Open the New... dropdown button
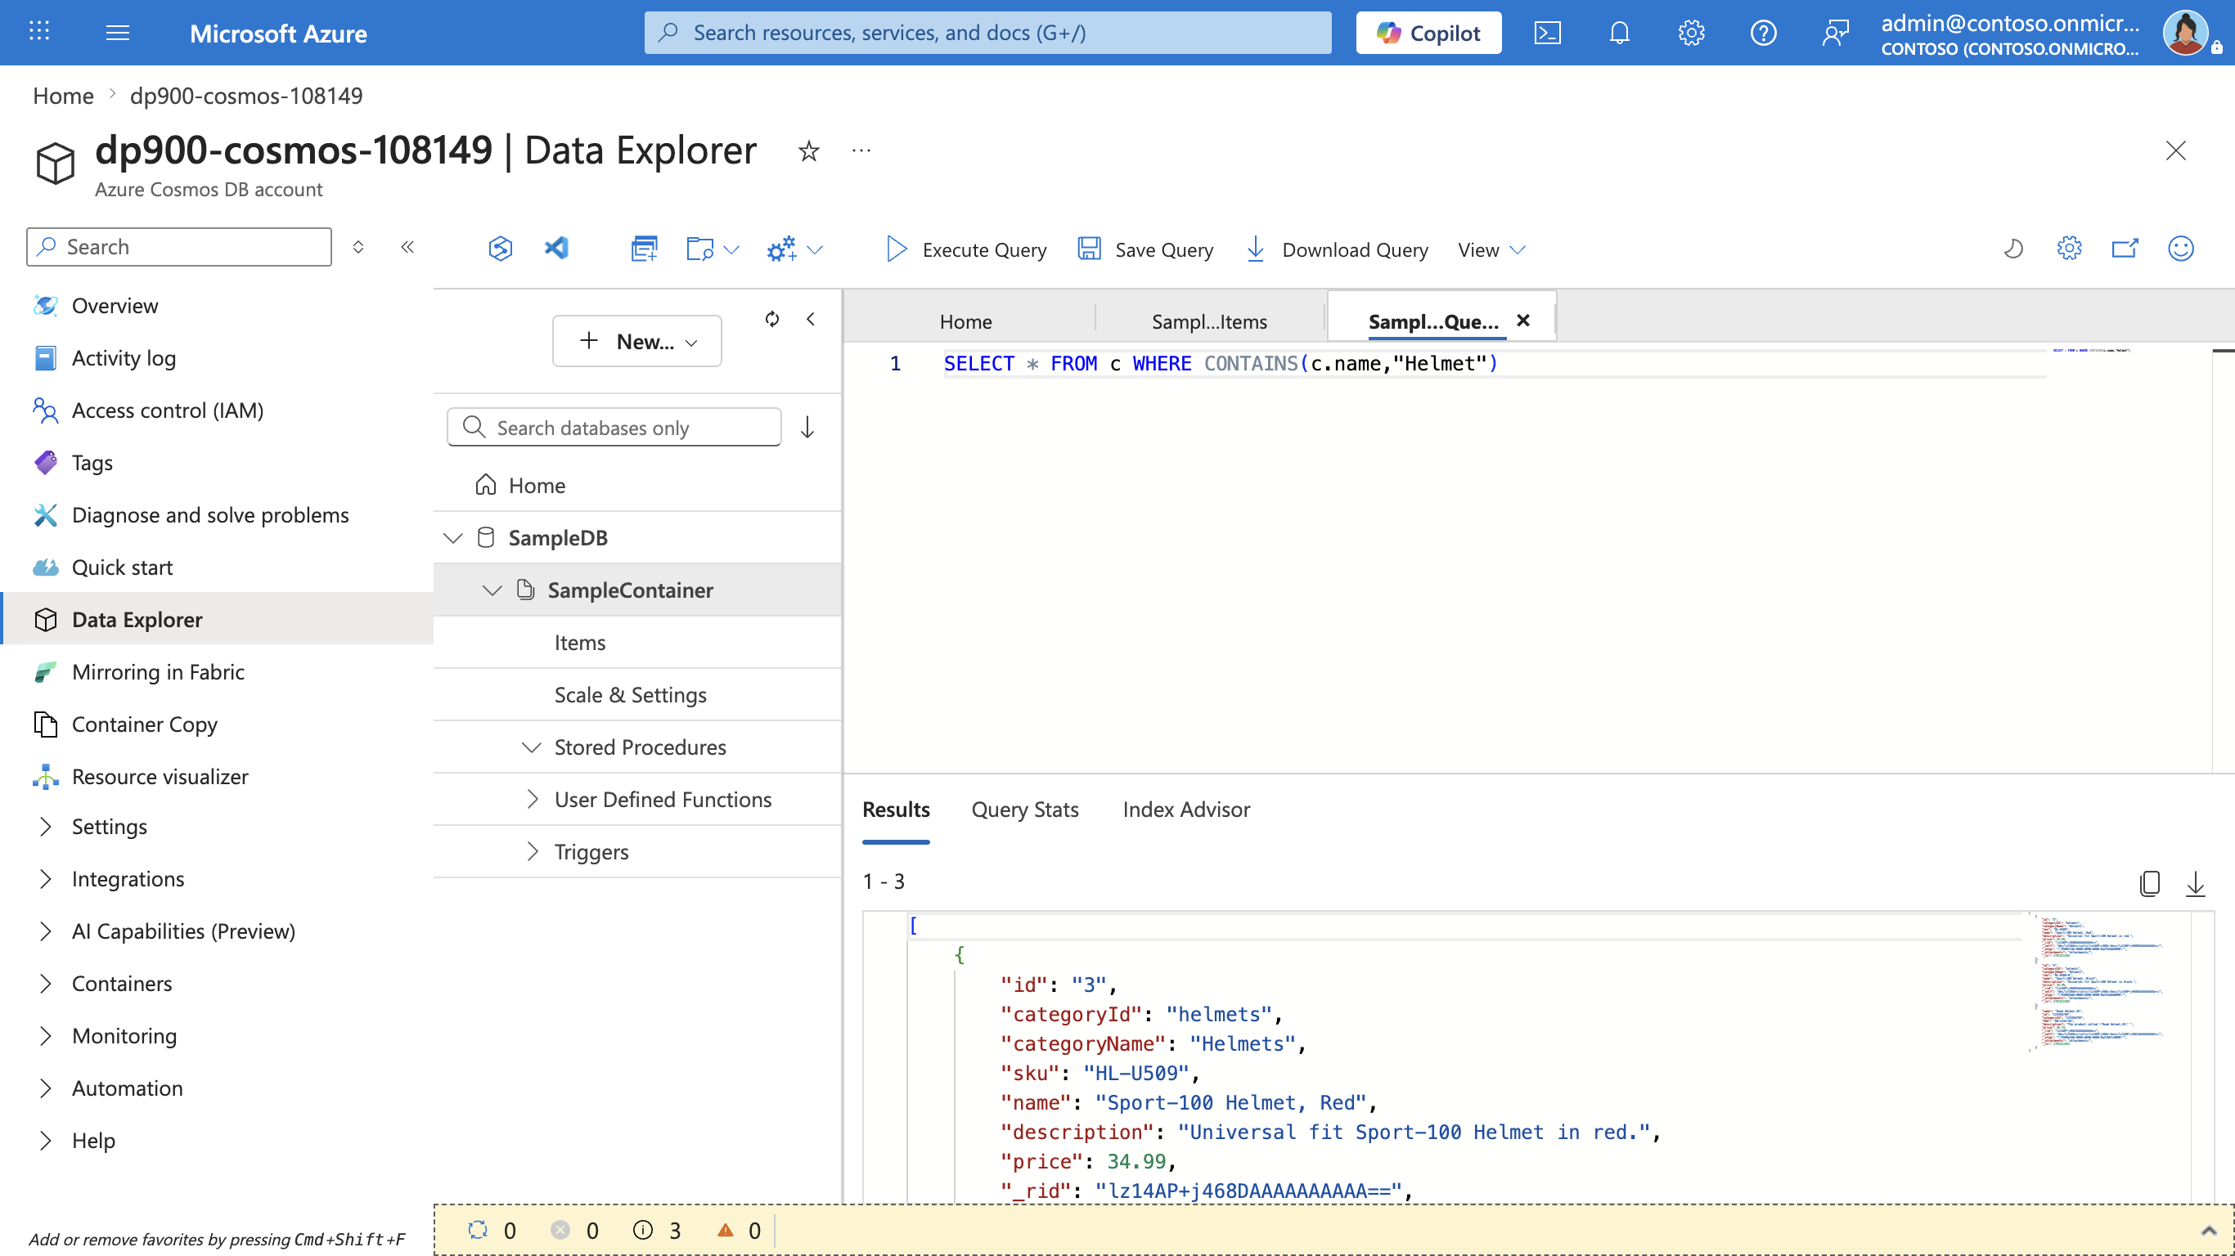This screenshot has width=2235, height=1256. pos(636,341)
